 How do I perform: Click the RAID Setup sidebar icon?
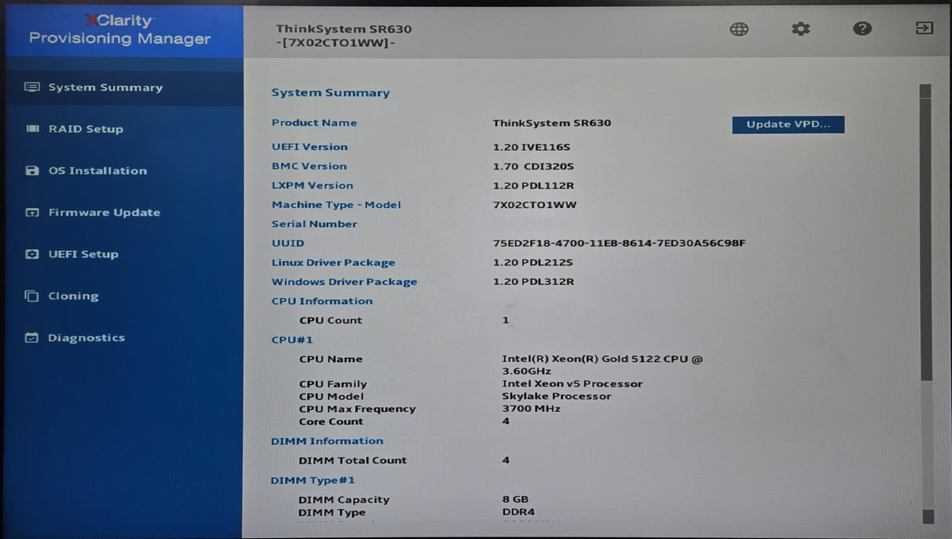click(x=32, y=129)
